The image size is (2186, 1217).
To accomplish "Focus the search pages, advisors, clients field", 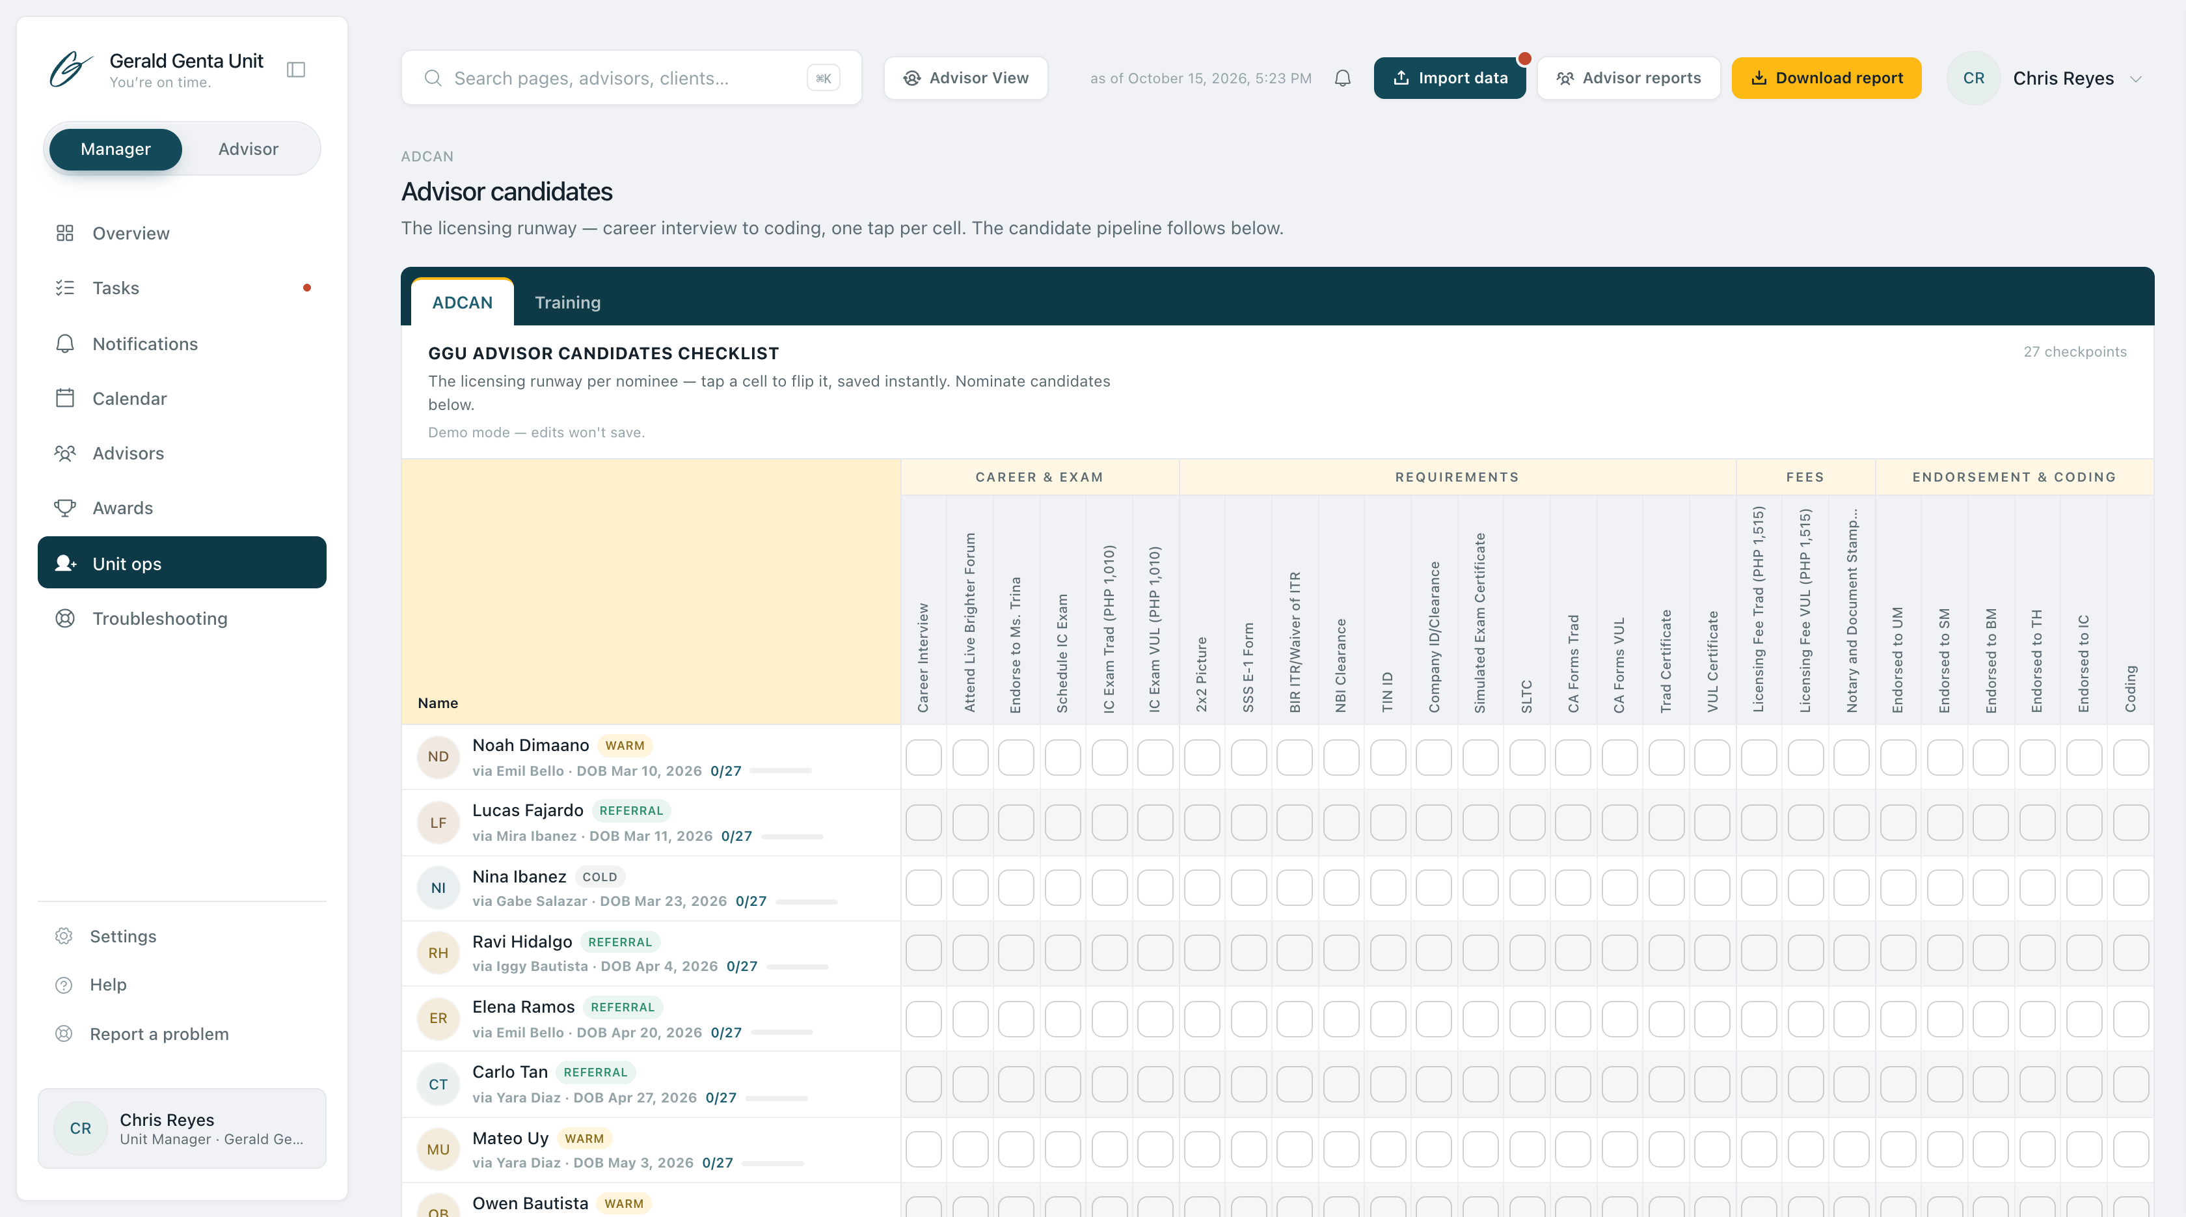I will (631, 78).
